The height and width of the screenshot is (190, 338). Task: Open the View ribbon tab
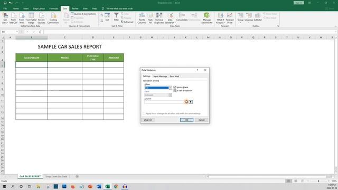point(85,8)
